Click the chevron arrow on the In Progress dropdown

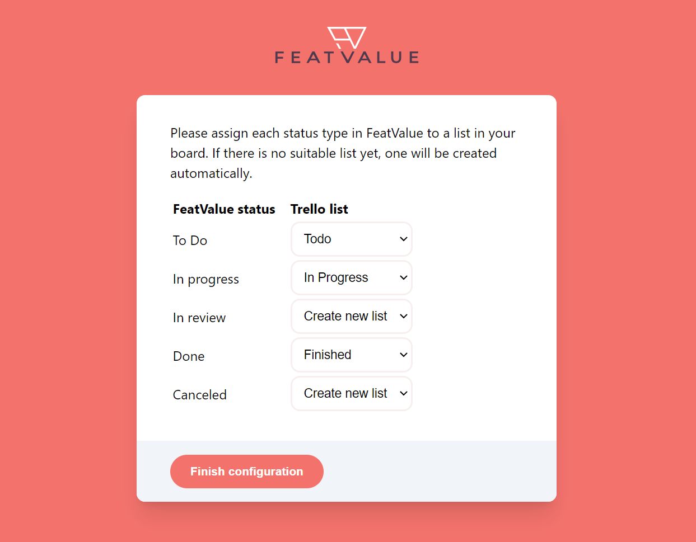point(403,277)
